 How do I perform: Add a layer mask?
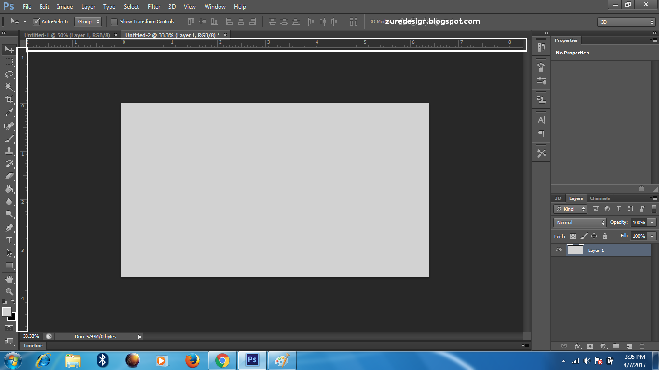pos(590,346)
